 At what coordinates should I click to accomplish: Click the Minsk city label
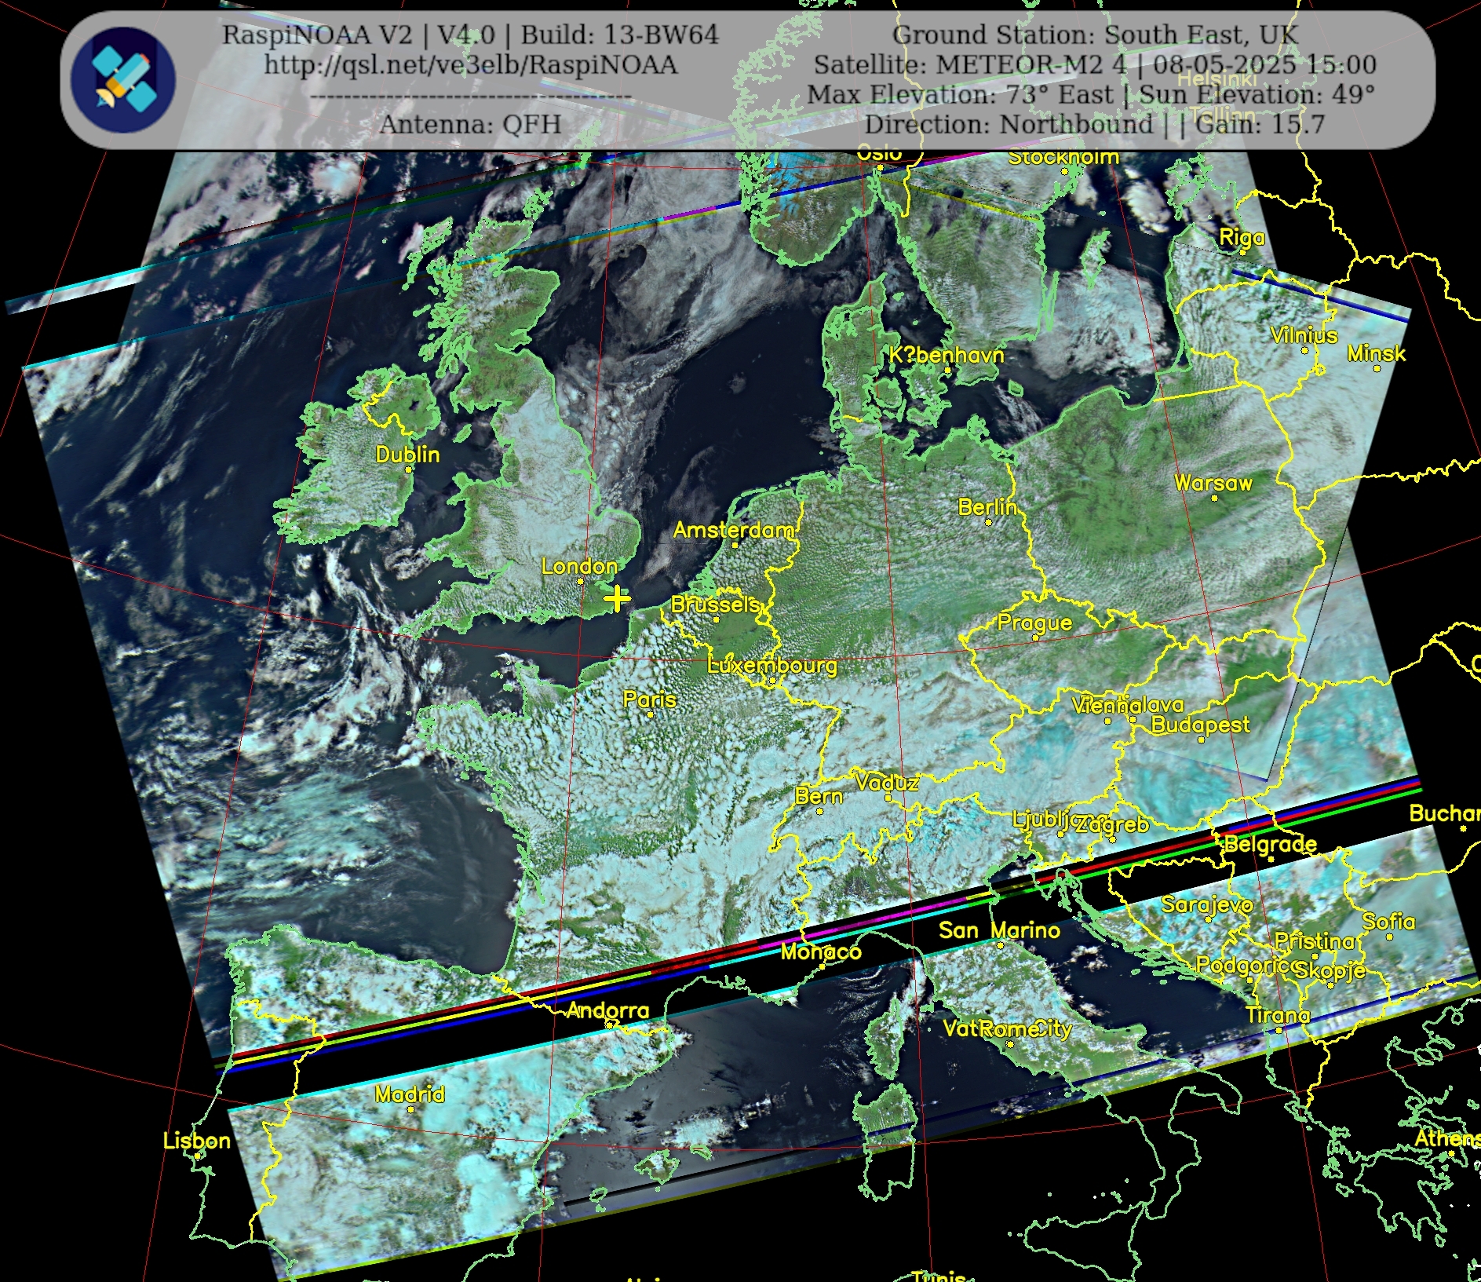(1376, 353)
